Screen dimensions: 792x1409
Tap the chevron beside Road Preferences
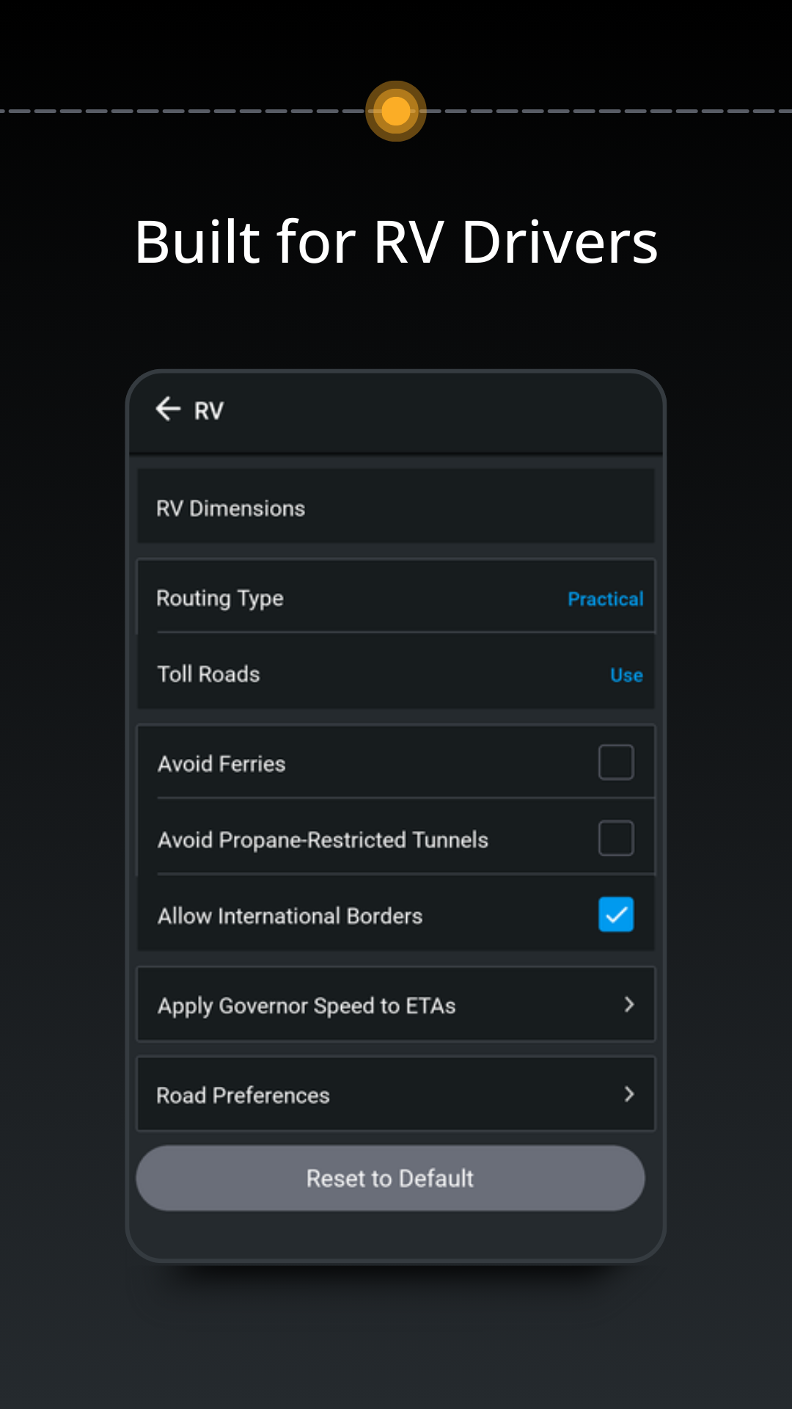(629, 1095)
